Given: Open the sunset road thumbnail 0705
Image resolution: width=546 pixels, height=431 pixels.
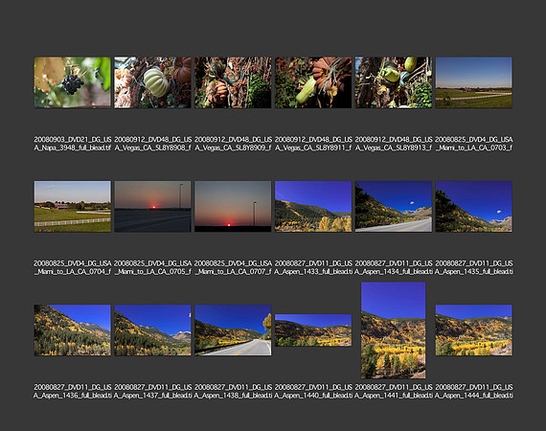Looking at the screenshot, I should (152, 206).
